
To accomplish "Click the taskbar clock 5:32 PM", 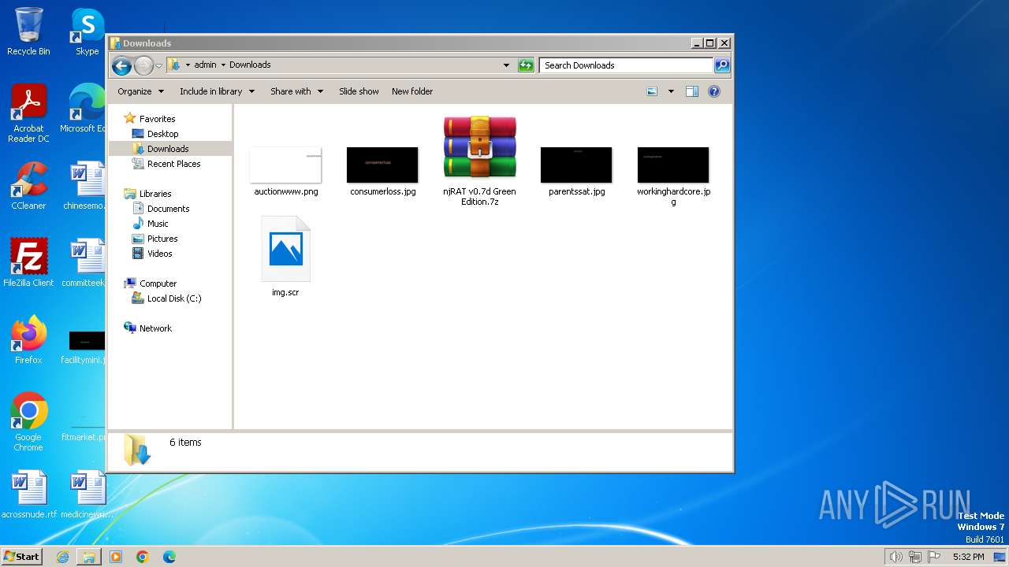I will [x=968, y=557].
